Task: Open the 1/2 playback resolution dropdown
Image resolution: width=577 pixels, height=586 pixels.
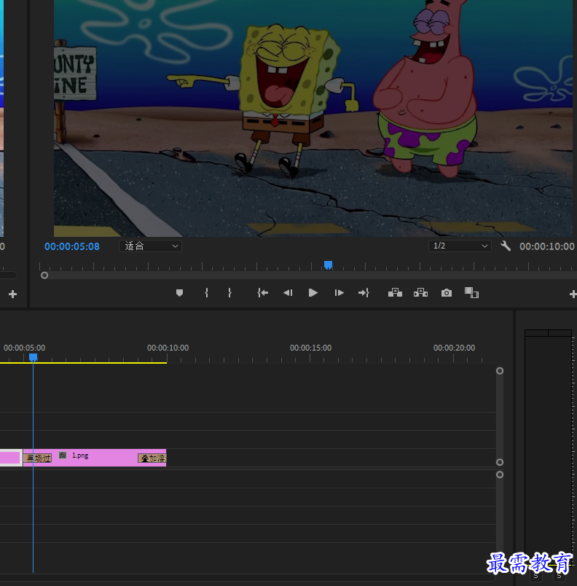Action: tap(460, 246)
